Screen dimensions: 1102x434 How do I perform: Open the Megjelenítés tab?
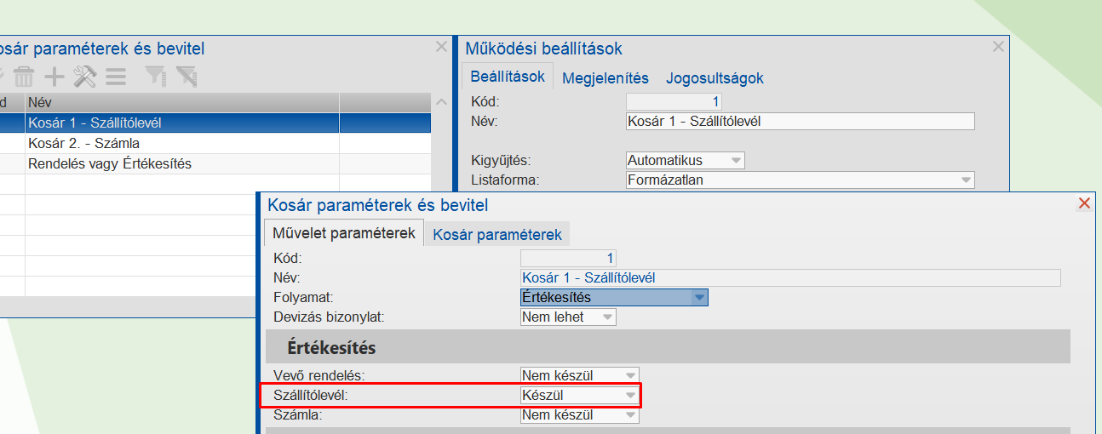[x=606, y=78]
